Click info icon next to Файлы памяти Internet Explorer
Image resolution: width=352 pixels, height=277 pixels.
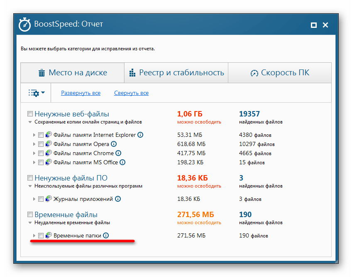click(140, 135)
